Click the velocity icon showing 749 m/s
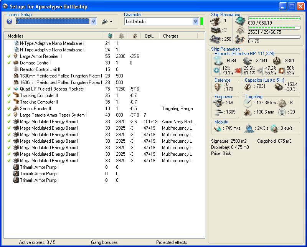The image size is (307, 247). click(x=218, y=128)
